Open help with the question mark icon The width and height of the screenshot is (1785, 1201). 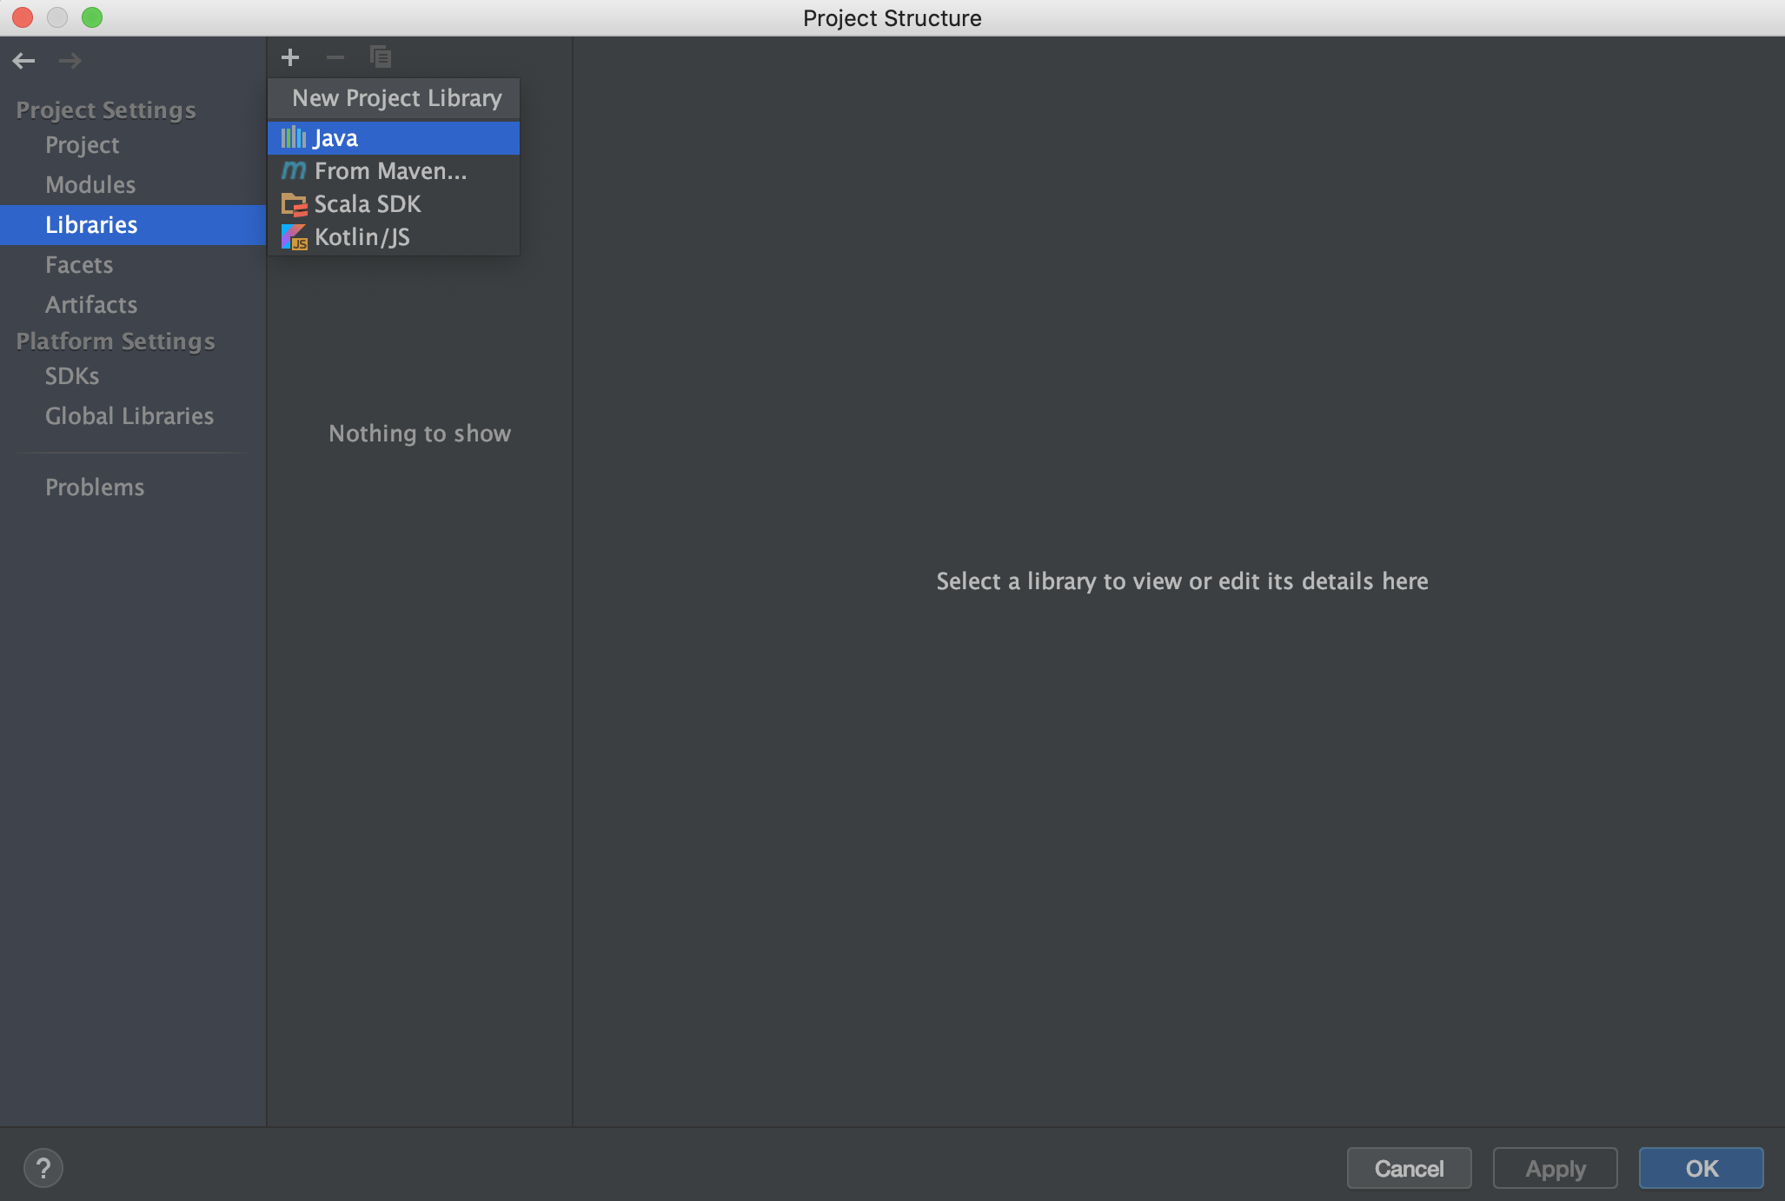click(43, 1168)
